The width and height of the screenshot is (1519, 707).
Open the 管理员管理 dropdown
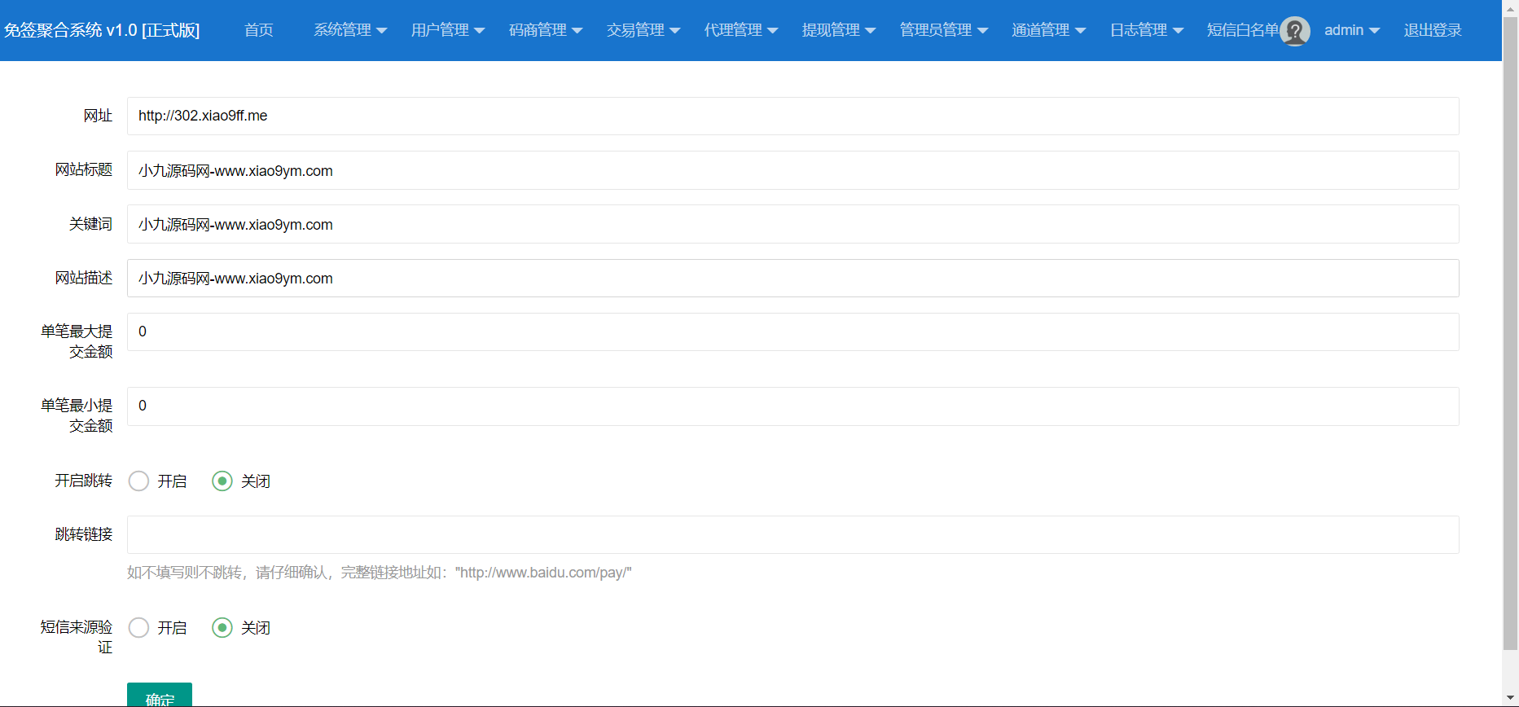[x=944, y=30]
